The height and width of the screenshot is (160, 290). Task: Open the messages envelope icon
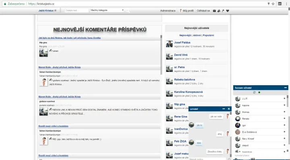click(214, 11)
